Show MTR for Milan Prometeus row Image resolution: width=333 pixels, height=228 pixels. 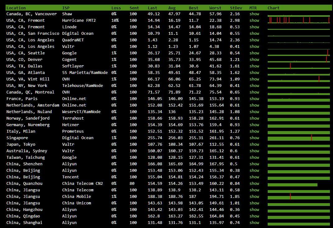pos(254,131)
